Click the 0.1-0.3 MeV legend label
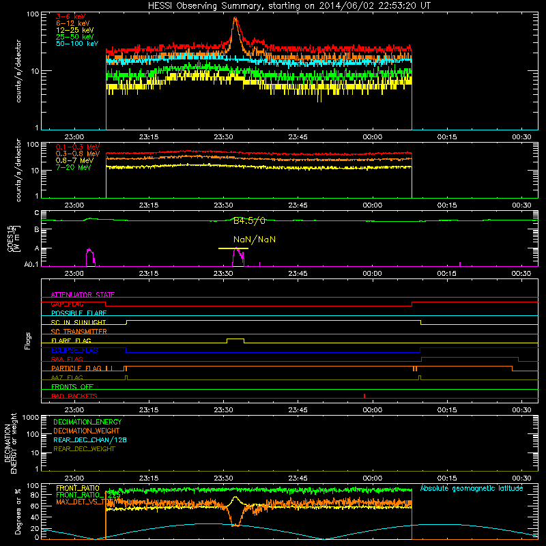Viewport: 546px width, 546px height. [x=78, y=147]
